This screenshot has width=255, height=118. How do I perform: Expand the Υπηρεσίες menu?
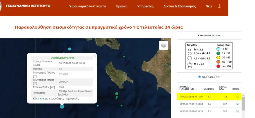(x=145, y=6)
